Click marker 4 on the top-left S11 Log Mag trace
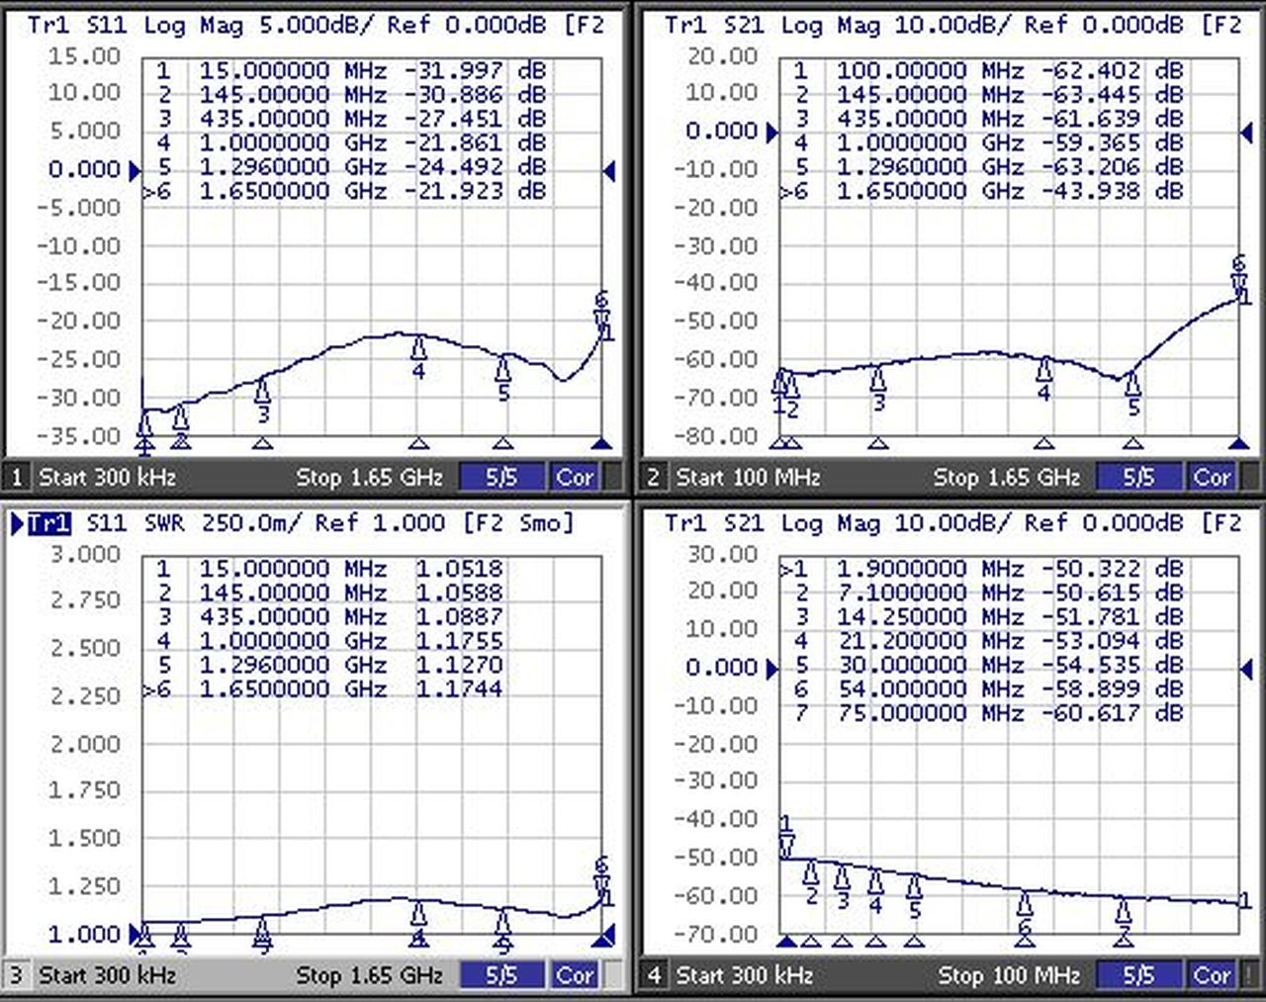 [418, 350]
